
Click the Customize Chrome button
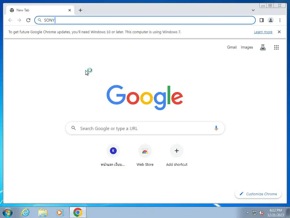[x=258, y=194]
